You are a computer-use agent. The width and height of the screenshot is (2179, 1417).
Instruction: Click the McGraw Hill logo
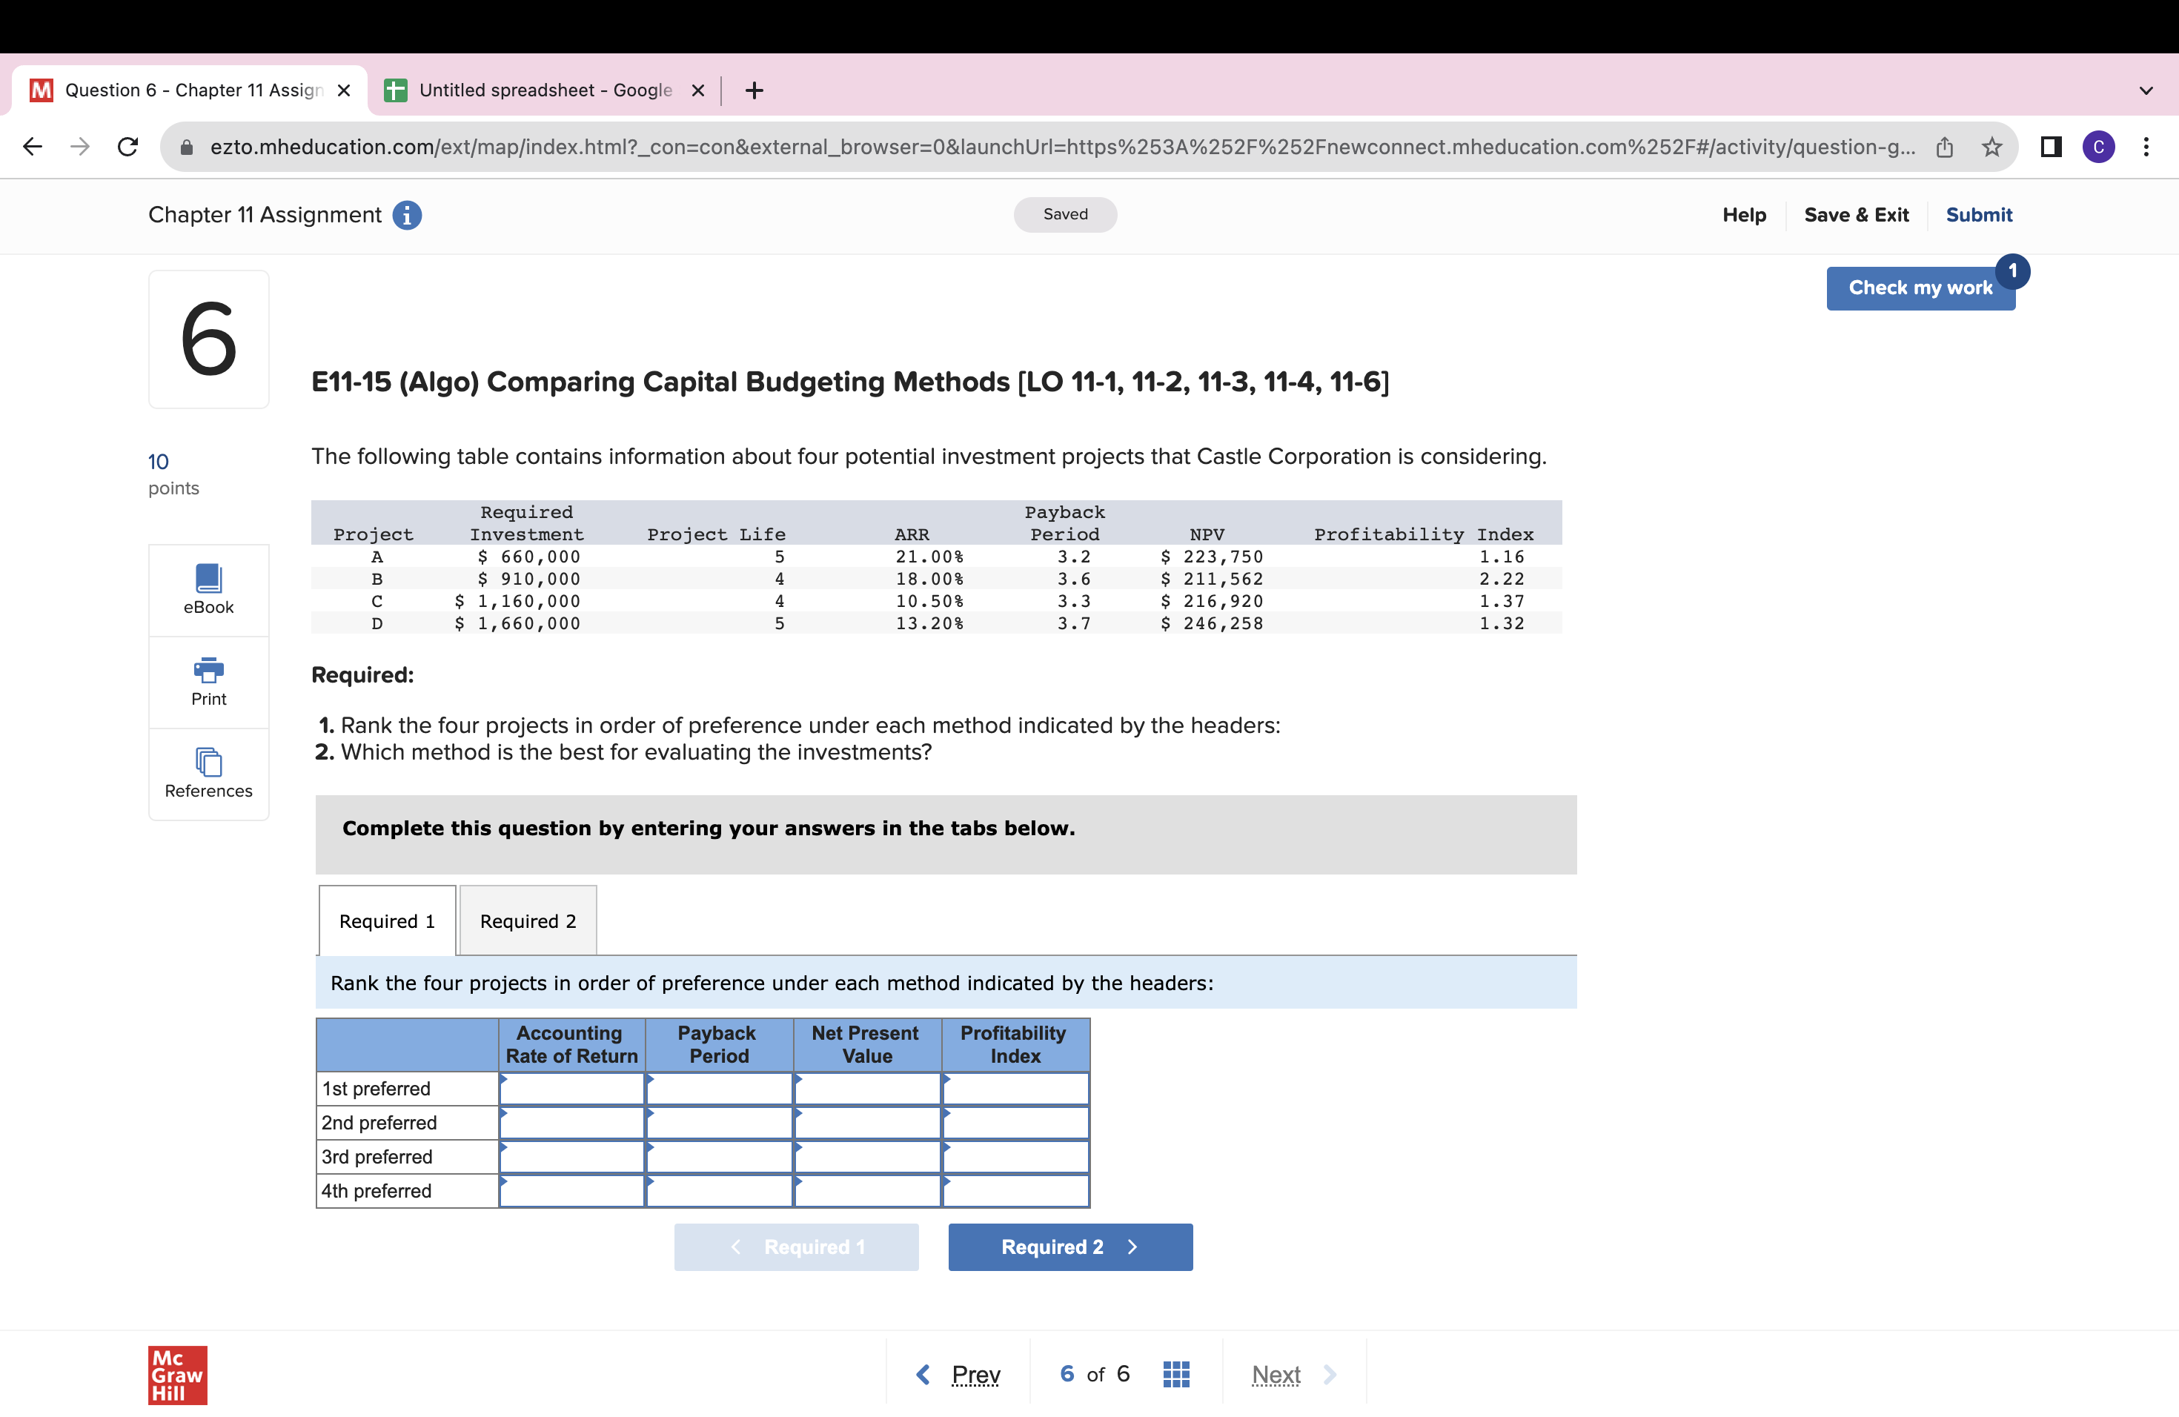[178, 1374]
